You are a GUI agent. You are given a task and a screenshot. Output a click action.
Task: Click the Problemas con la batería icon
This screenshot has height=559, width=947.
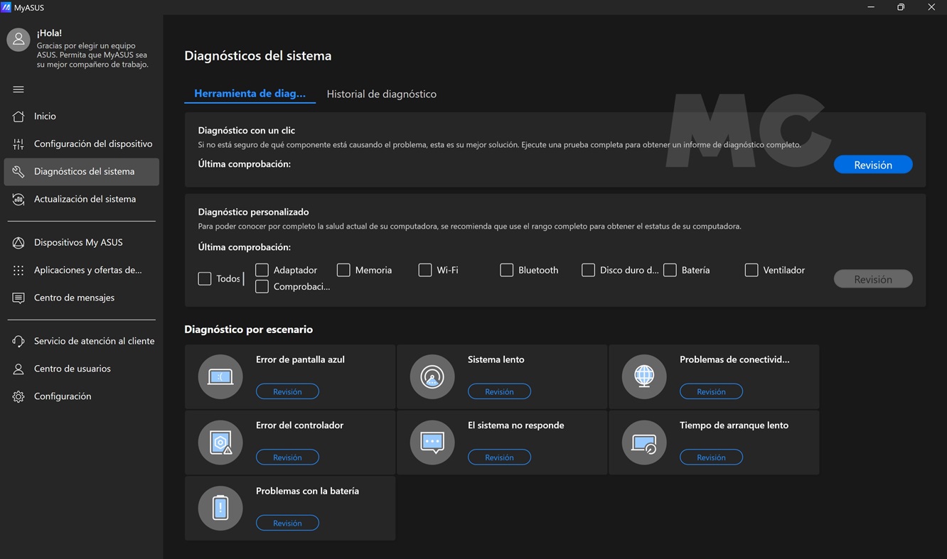(220, 509)
